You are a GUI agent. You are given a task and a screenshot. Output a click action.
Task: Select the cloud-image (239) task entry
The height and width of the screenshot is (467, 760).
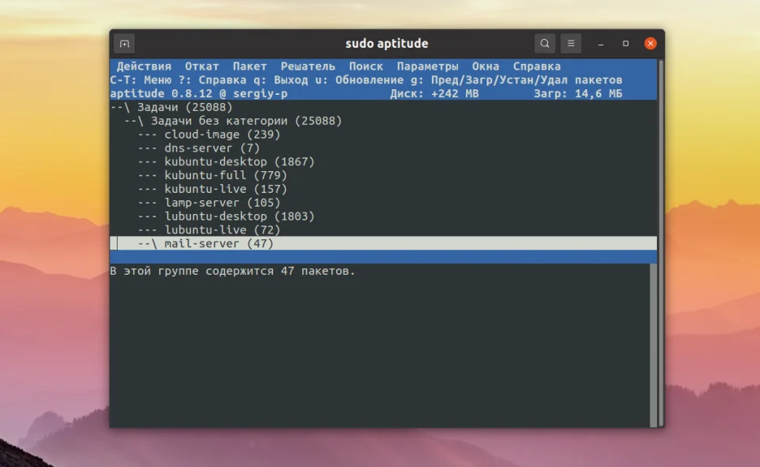pyautogui.click(x=201, y=134)
